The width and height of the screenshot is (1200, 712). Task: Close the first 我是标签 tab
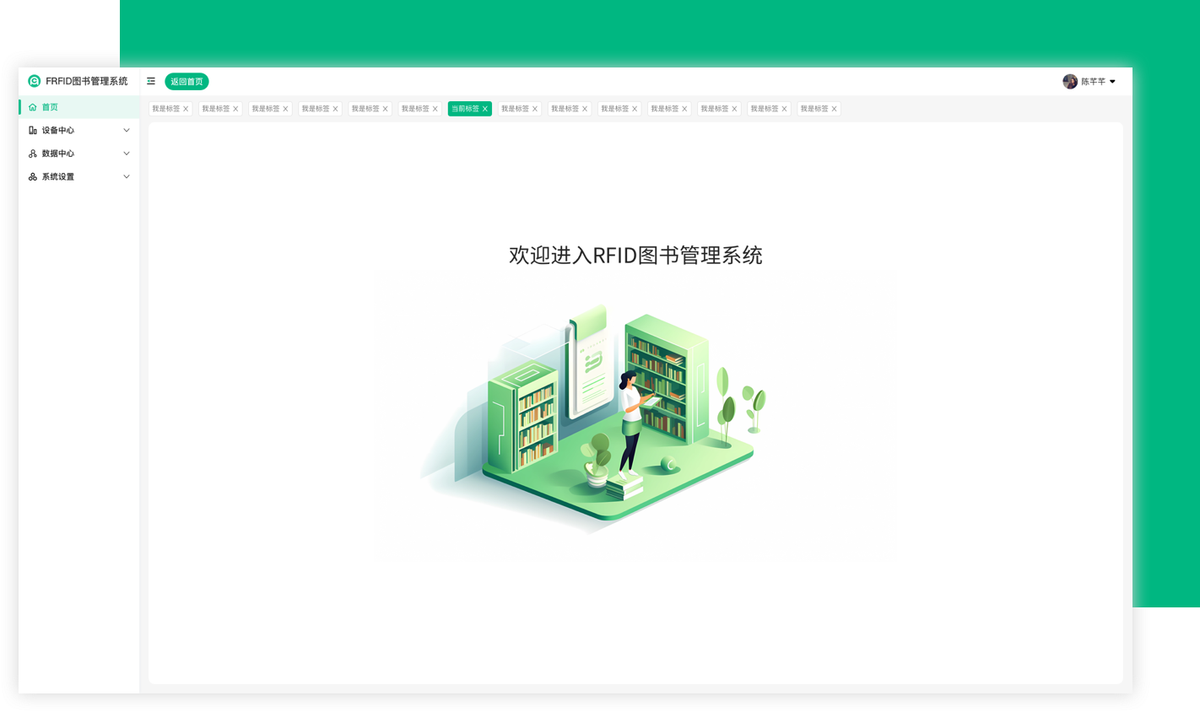186,109
